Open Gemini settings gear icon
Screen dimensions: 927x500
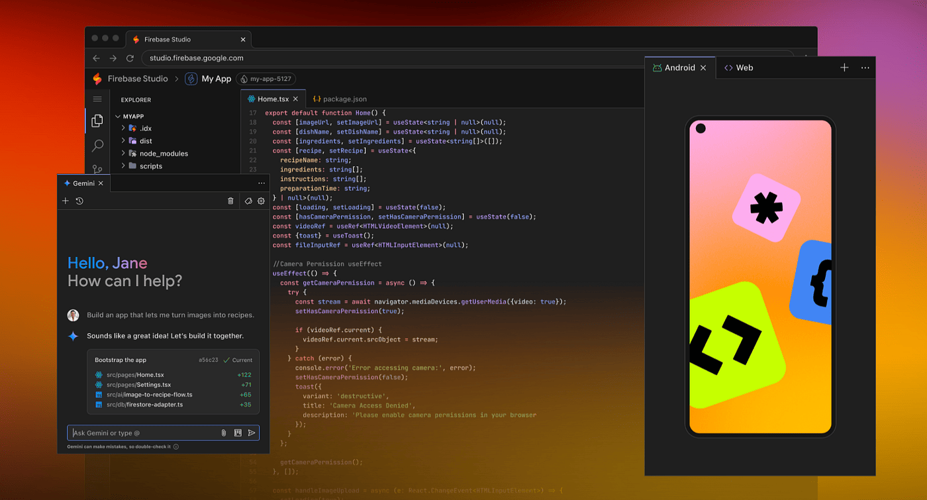260,201
